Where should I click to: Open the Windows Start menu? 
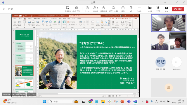pos(44,101)
